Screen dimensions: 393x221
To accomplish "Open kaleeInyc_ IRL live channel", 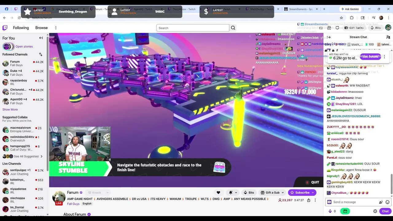I will tap(23, 181).
